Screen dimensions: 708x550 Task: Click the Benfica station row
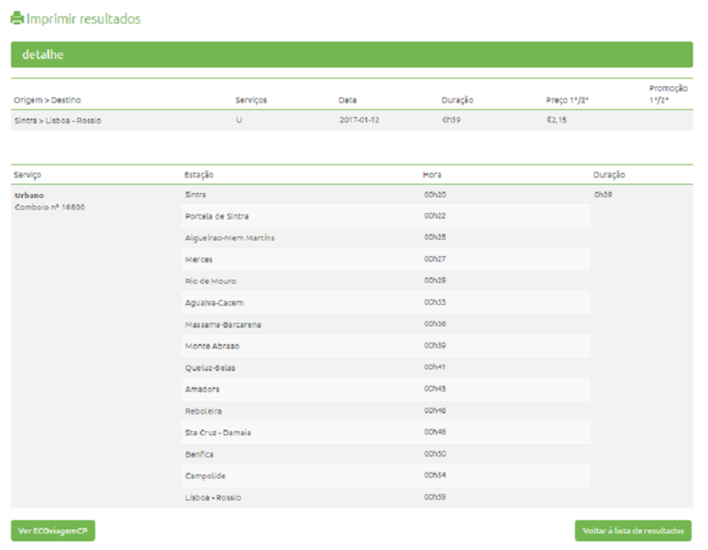coord(199,454)
